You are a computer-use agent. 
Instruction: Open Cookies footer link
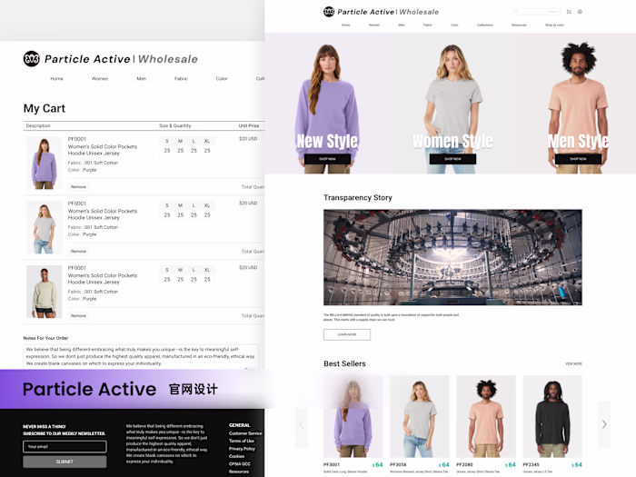coord(236,456)
